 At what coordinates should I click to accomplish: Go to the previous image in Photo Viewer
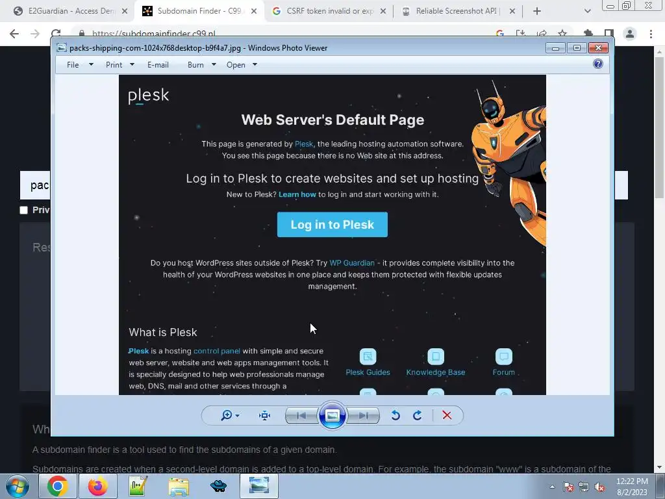(301, 415)
